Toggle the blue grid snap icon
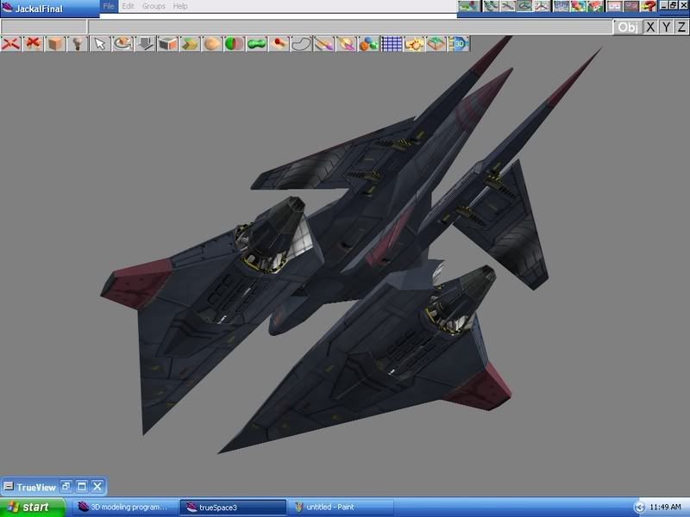 (x=392, y=44)
